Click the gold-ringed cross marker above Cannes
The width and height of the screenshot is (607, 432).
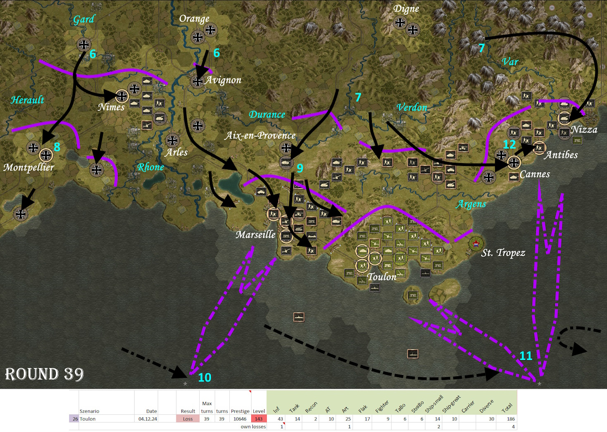514,163
